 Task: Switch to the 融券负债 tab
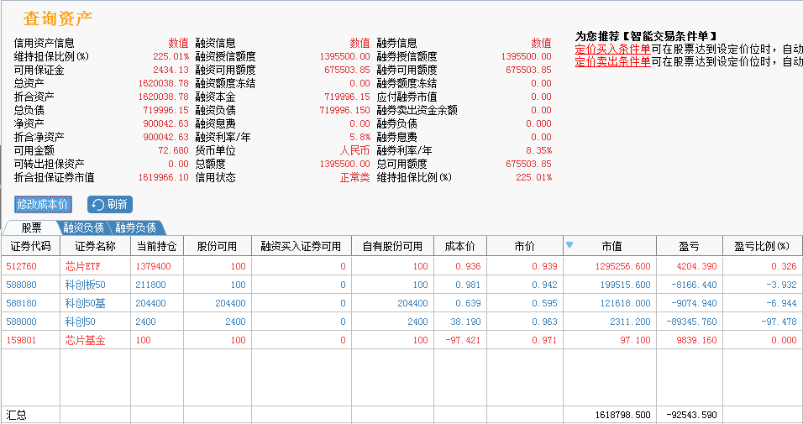[x=136, y=228]
